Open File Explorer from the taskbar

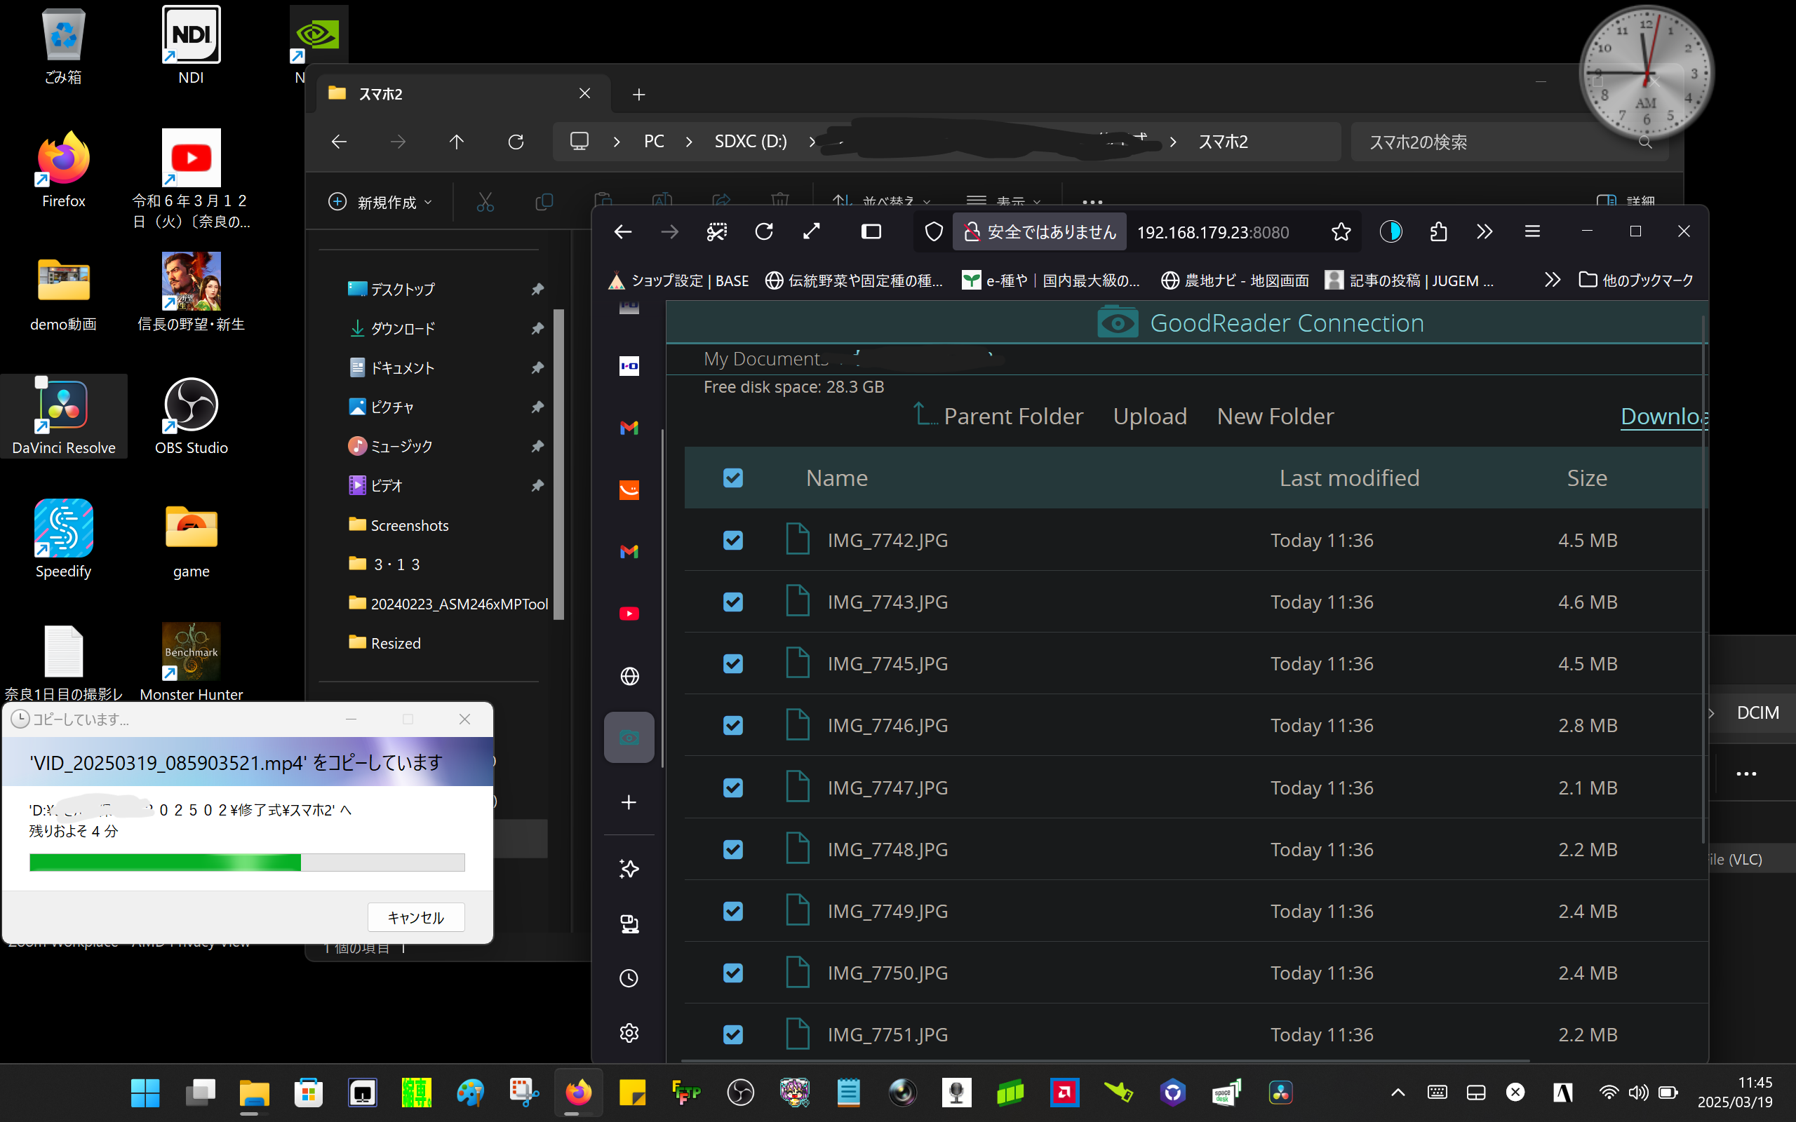tap(254, 1093)
